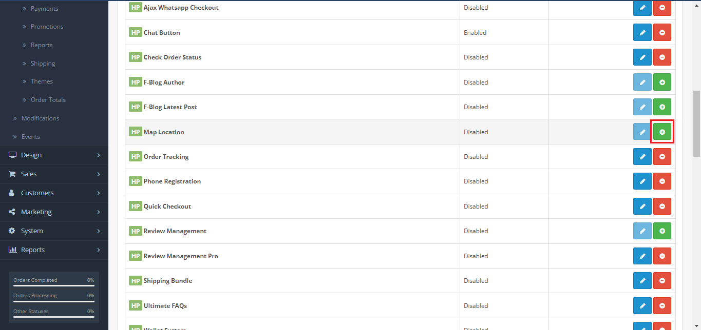Edit the Quick Checkout extension
701x330 pixels.
[x=642, y=207]
